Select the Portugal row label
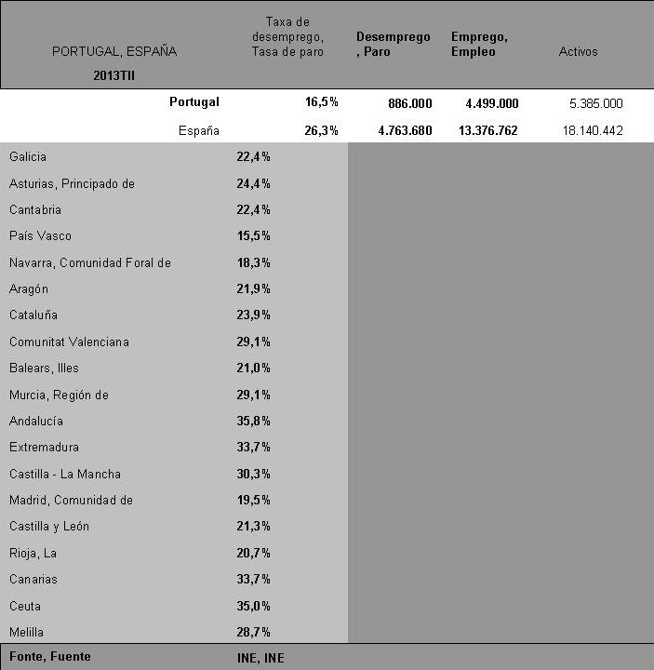Viewport: 654px width, 670px height. [194, 102]
